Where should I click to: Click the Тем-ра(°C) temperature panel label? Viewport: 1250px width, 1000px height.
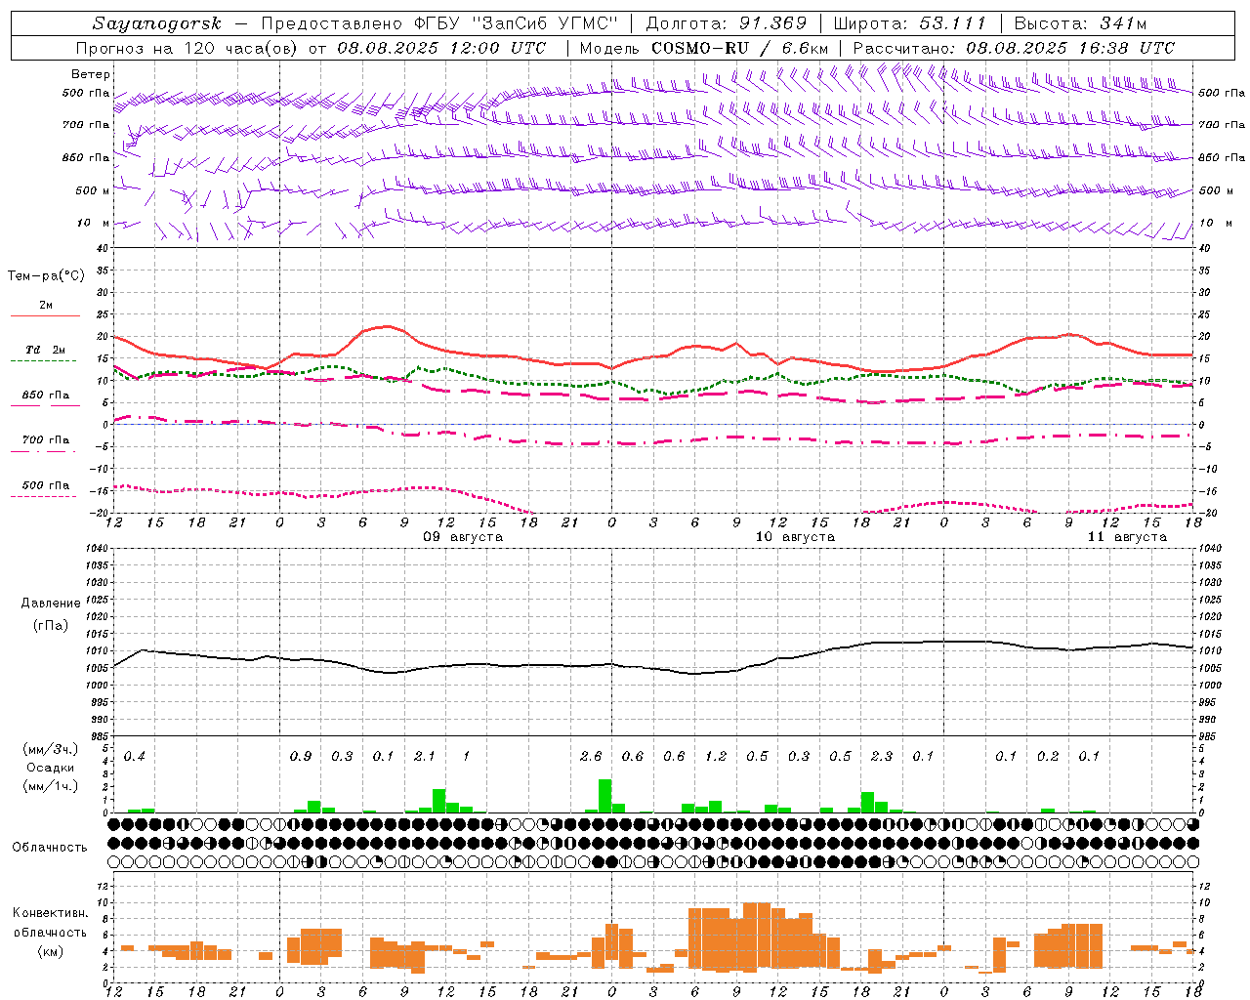[46, 276]
